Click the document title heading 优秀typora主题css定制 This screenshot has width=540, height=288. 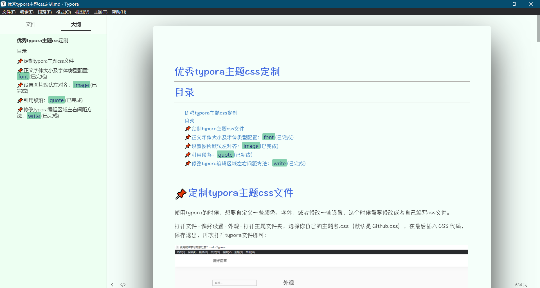pos(227,72)
